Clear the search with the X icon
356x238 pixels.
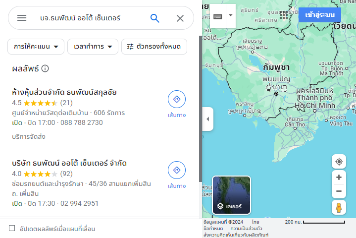tap(180, 18)
